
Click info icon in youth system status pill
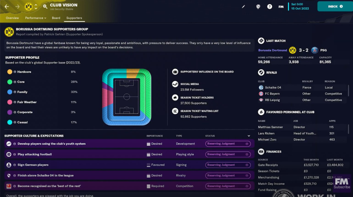tap(247, 144)
